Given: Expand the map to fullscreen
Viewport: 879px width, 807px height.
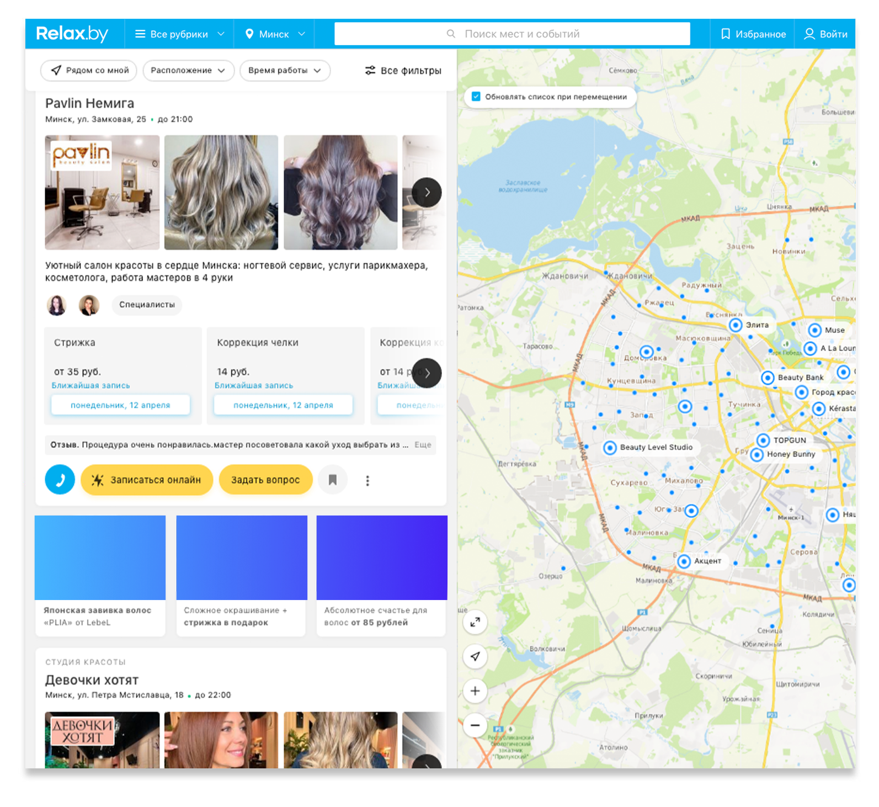Looking at the screenshot, I should (475, 622).
